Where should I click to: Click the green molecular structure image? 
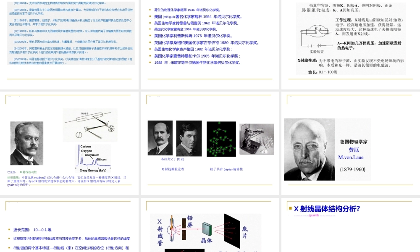(x=221, y=139)
